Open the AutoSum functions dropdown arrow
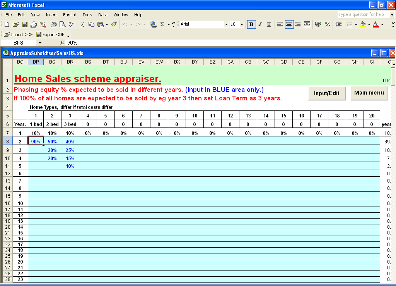 pyautogui.click(x=169, y=24)
